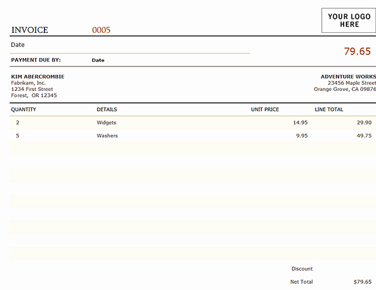Click the Forest, OR 12345 line
Viewport: 376px width, 290px height.
(x=34, y=95)
